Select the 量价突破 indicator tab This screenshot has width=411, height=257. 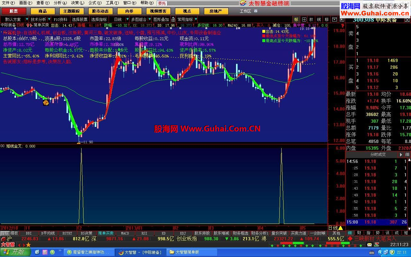(279, 233)
